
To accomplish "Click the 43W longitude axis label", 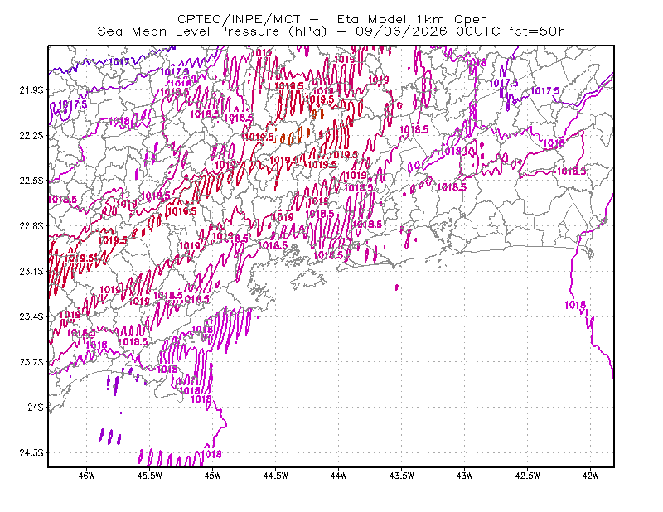I will (x=465, y=476).
